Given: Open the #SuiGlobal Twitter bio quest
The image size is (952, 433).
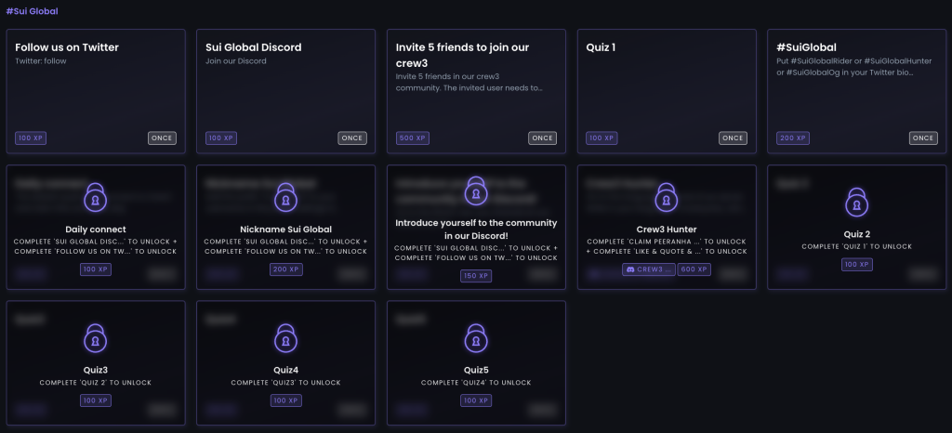Looking at the screenshot, I should coord(856,91).
